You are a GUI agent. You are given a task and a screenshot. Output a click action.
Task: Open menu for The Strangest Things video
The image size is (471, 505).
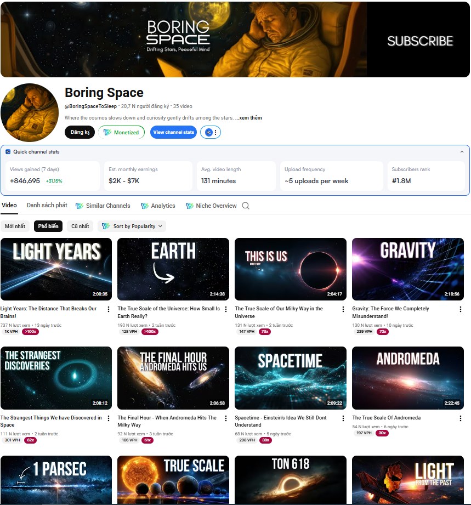(109, 418)
